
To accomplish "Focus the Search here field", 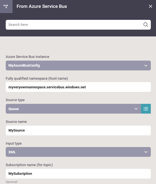I will [78, 25].
